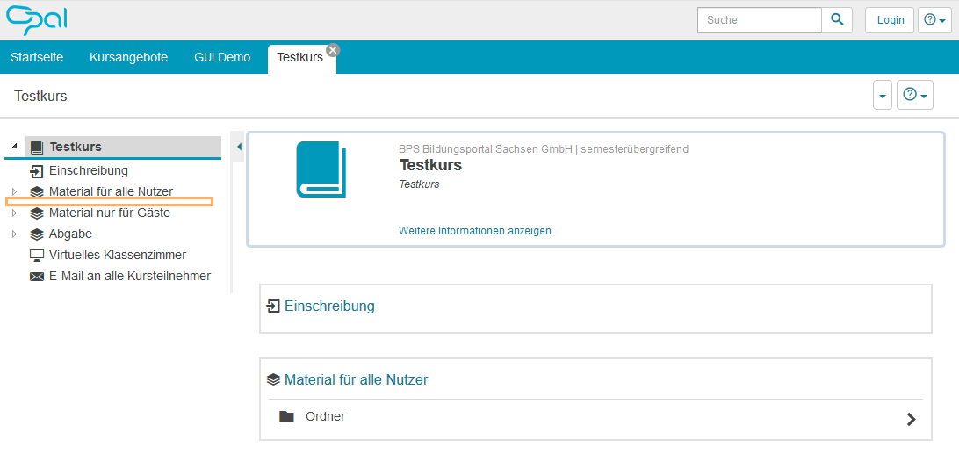The image size is (959, 454).
Task: Click the Einschreibung icon in sidebar
Action: click(x=36, y=171)
